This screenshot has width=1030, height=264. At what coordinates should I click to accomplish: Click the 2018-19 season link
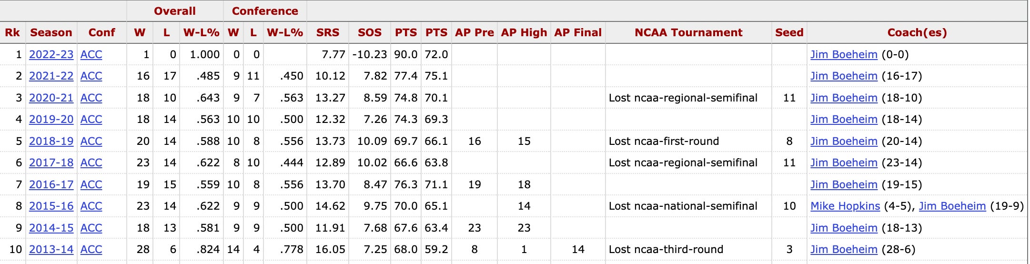pos(51,141)
